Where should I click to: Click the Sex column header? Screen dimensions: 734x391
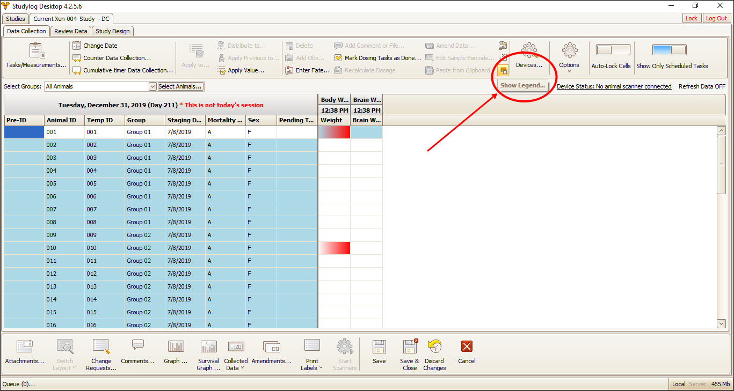click(x=261, y=120)
